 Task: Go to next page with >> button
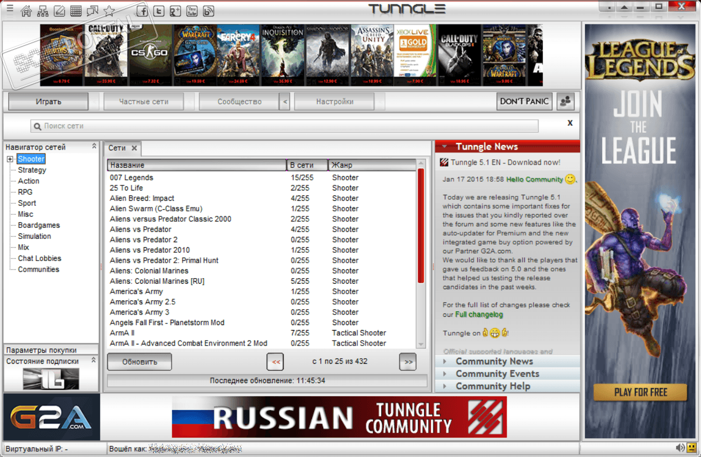pos(408,362)
